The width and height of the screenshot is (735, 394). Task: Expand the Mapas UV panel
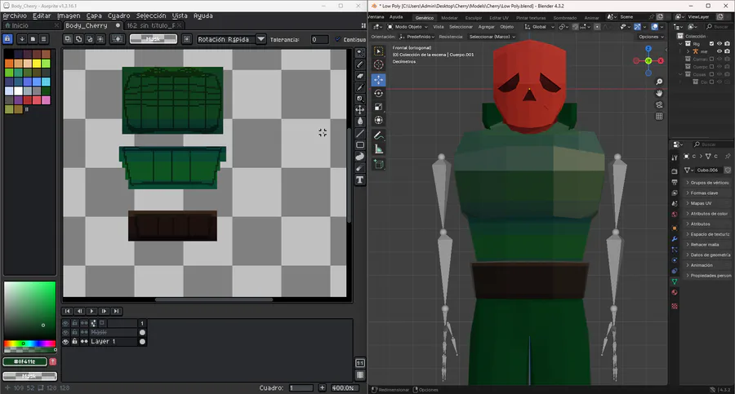701,203
